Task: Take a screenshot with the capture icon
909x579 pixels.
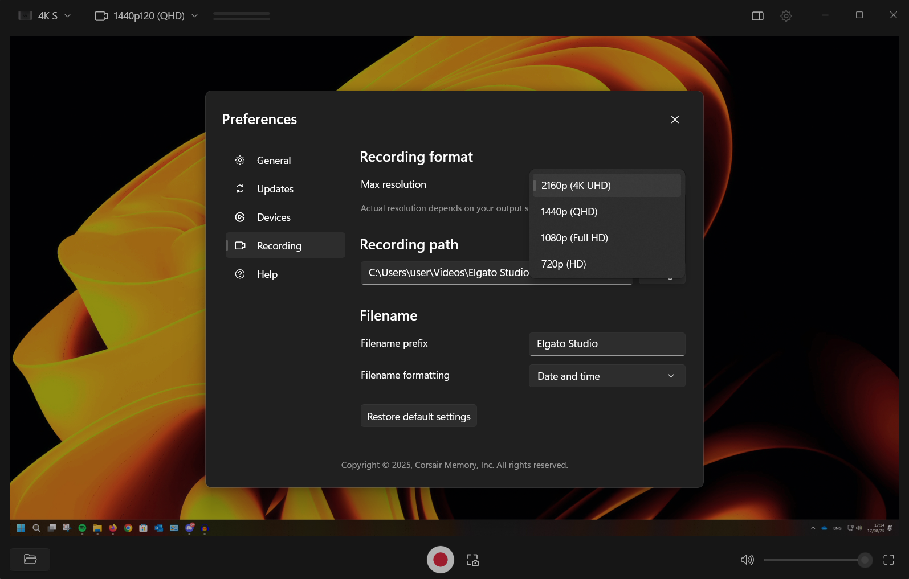Action: (472, 560)
